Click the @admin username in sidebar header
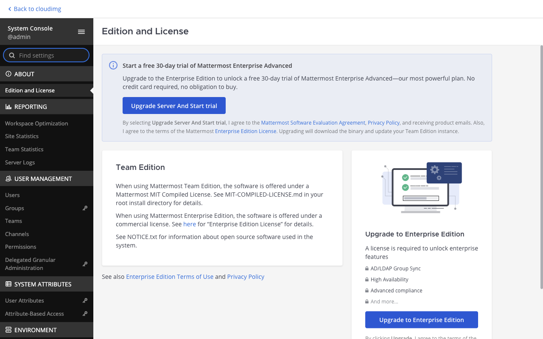The height and width of the screenshot is (339, 543). pyautogui.click(x=19, y=37)
